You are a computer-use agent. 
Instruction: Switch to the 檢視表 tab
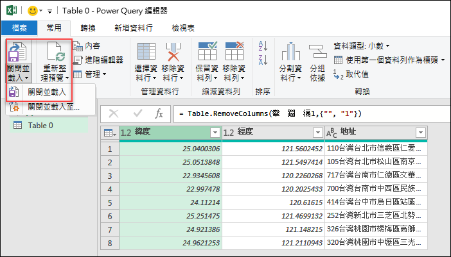click(183, 28)
